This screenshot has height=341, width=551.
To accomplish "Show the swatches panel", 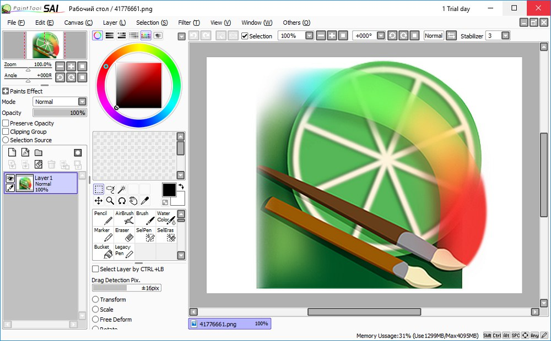I will pyautogui.click(x=145, y=35).
